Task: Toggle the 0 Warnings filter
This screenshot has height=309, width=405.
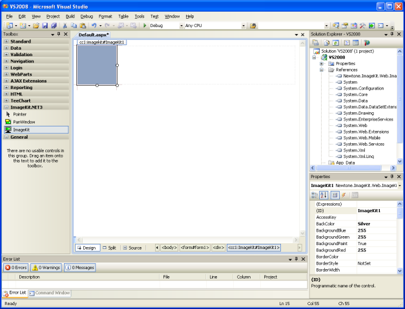Action: (47, 268)
